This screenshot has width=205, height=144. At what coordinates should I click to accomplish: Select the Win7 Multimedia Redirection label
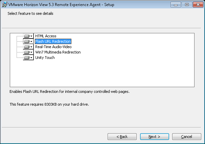pos(58,52)
